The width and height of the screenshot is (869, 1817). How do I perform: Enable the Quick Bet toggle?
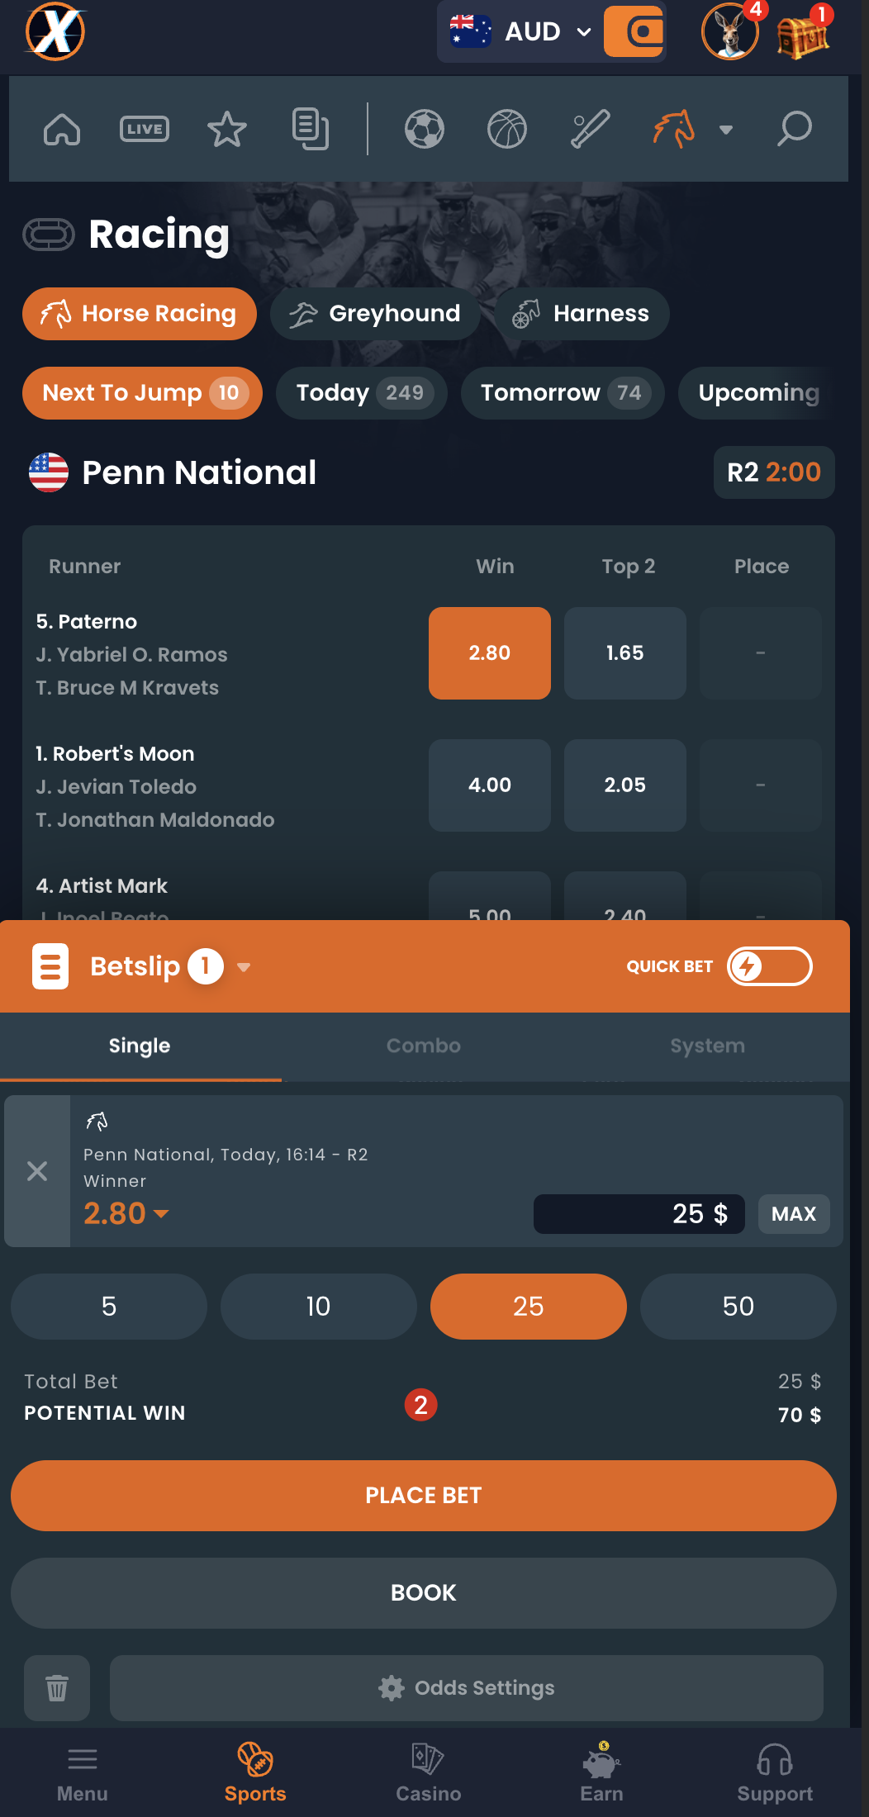(769, 966)
